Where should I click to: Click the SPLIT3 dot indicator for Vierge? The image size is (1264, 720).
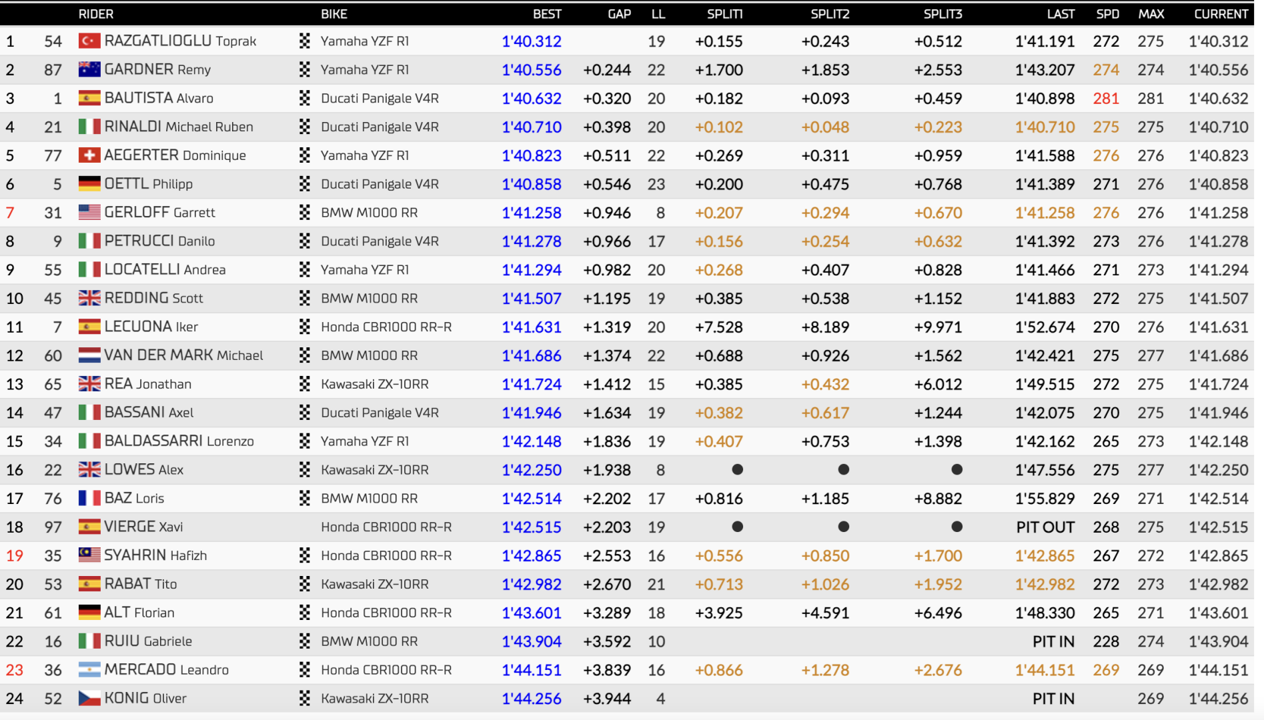(957, 527)
